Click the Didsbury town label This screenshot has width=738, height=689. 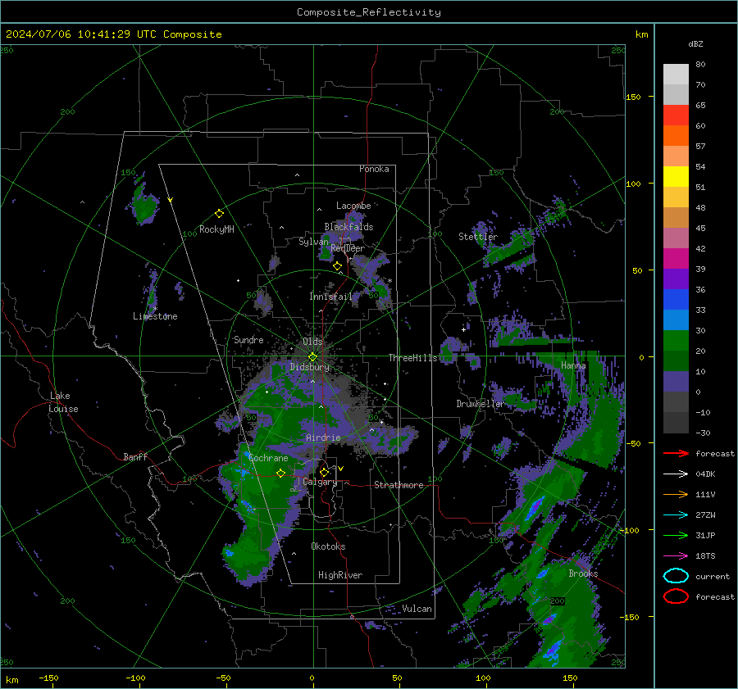tap(309, 367)
